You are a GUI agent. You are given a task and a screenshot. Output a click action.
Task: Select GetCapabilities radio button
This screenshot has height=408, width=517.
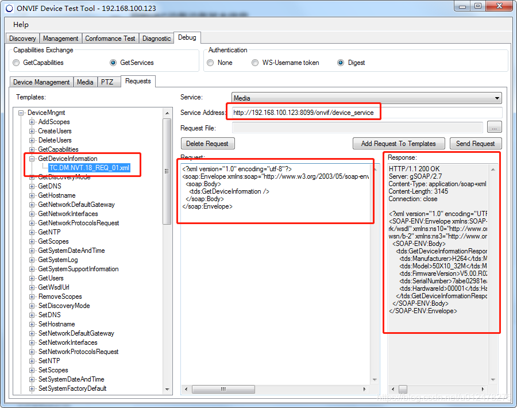16,63
